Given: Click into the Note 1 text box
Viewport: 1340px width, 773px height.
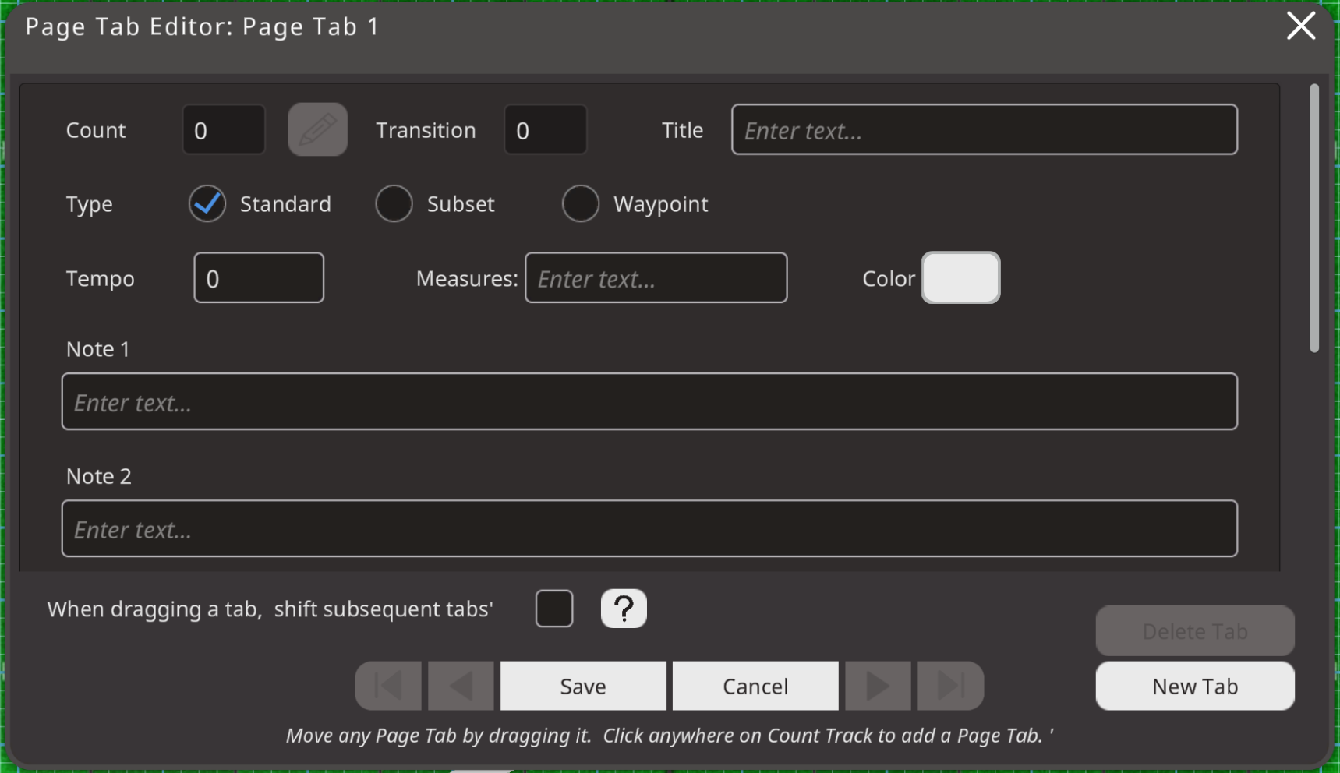Looking at the screenshot, I should click(x=649, y=401).
